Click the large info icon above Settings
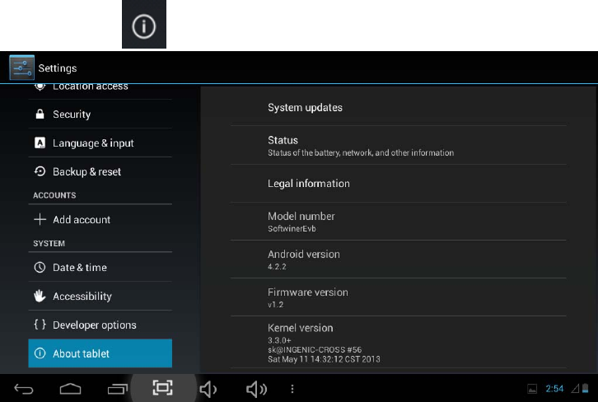598x402 pixels. (144, 26)
